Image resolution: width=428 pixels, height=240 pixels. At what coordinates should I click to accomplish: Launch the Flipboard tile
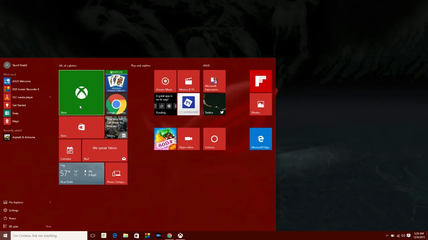(x=261, y=81)
